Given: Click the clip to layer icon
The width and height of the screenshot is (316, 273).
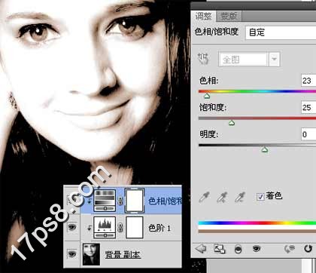Looking at the screenshot, I should [238, 250].
